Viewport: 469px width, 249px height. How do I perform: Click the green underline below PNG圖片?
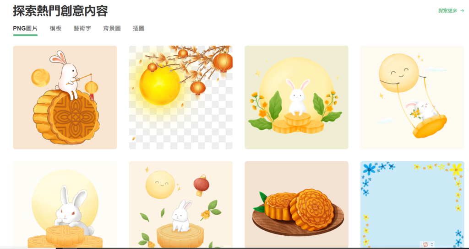(25, 35)
